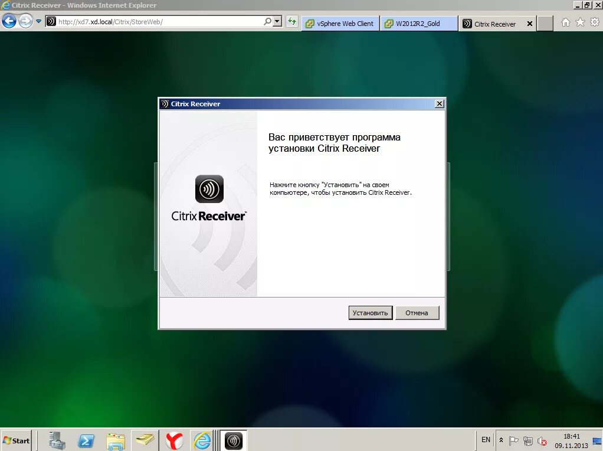Screen dimensions: 603x451
Task: Unmute the system volume in the tray
Action: click(x=542, y=440)
